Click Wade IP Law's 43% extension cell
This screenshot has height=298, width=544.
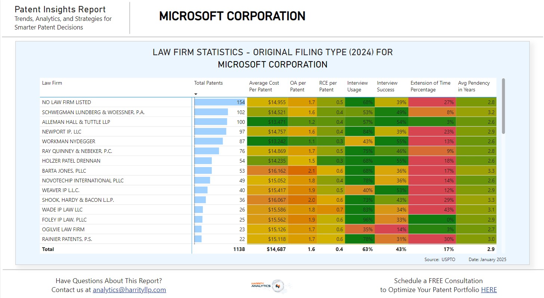(432, 210)
